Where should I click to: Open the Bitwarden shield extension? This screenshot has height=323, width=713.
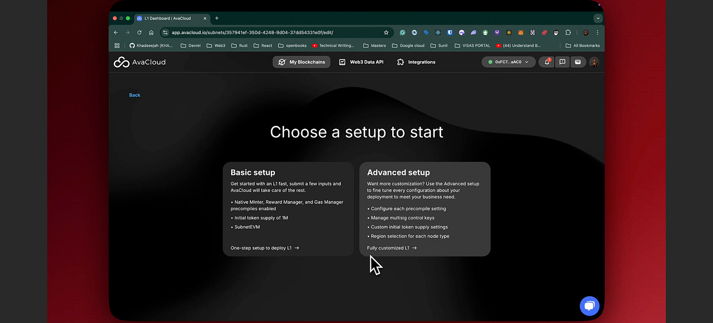[450, 33]
